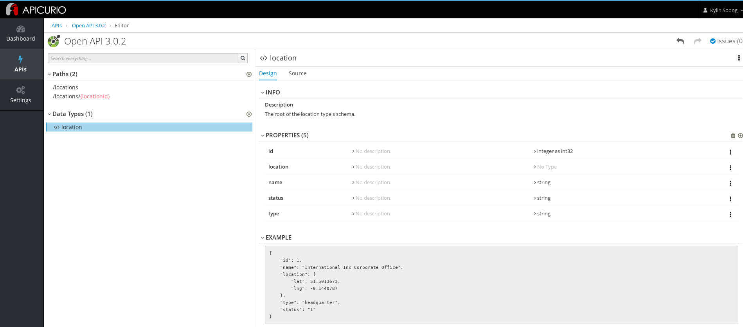Open Issues indicator
The width and height of the screenshot is (743, 327).
(726, 41)
